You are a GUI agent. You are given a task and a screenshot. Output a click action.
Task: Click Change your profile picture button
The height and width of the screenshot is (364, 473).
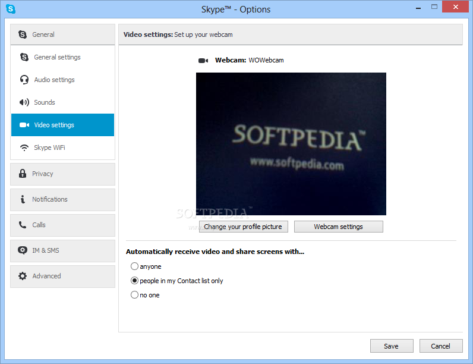click(244, 227)
